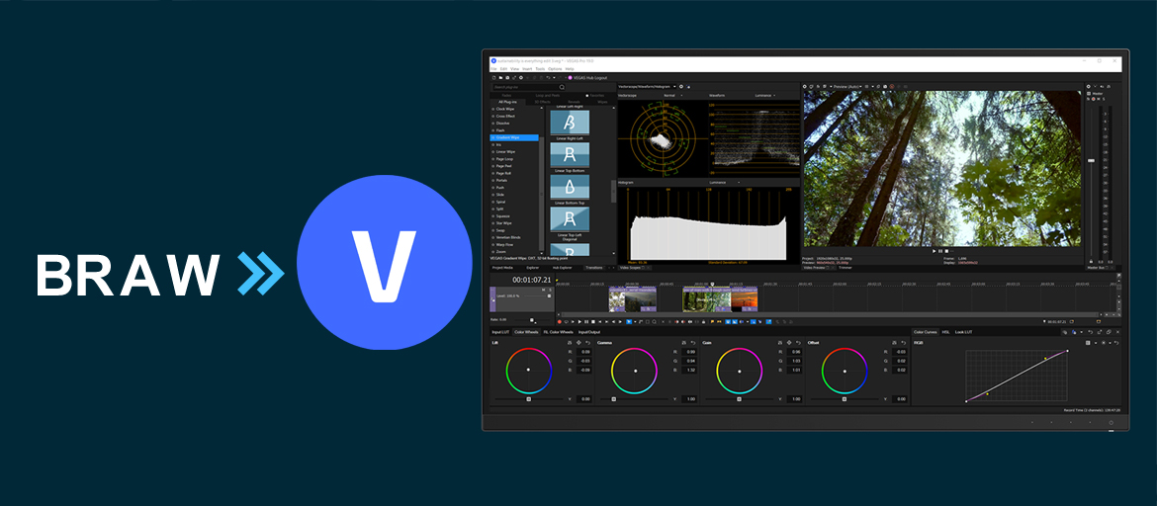Viewport: 1157px width, 506px height.
Task: Switch to the Look LUT tab
Action: click(964, 332)
